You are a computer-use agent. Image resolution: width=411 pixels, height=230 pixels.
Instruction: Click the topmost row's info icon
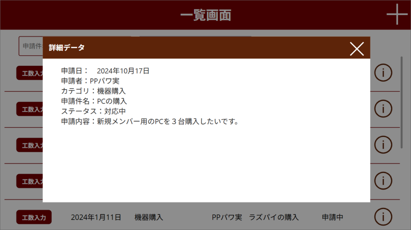(x=383, y=73)
